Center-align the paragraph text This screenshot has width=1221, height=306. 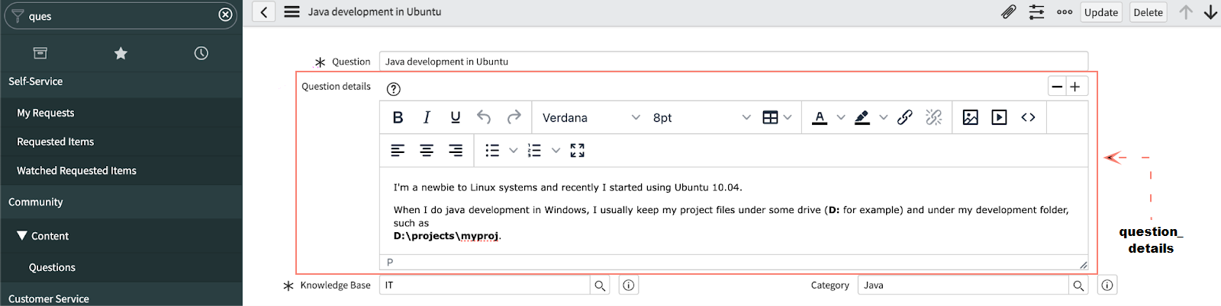(427, 151)
